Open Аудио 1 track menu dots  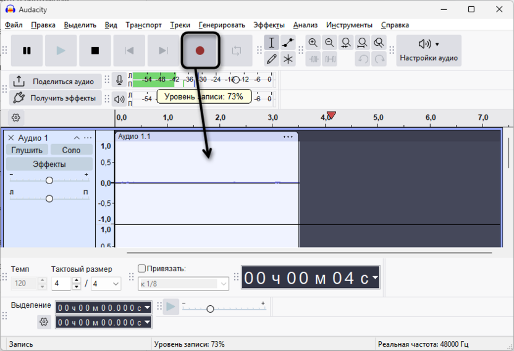[88, 138]
